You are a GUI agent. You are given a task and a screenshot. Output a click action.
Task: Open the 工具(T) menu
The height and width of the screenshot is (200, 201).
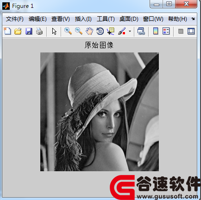pyautogui.click(x=106, y=19)
